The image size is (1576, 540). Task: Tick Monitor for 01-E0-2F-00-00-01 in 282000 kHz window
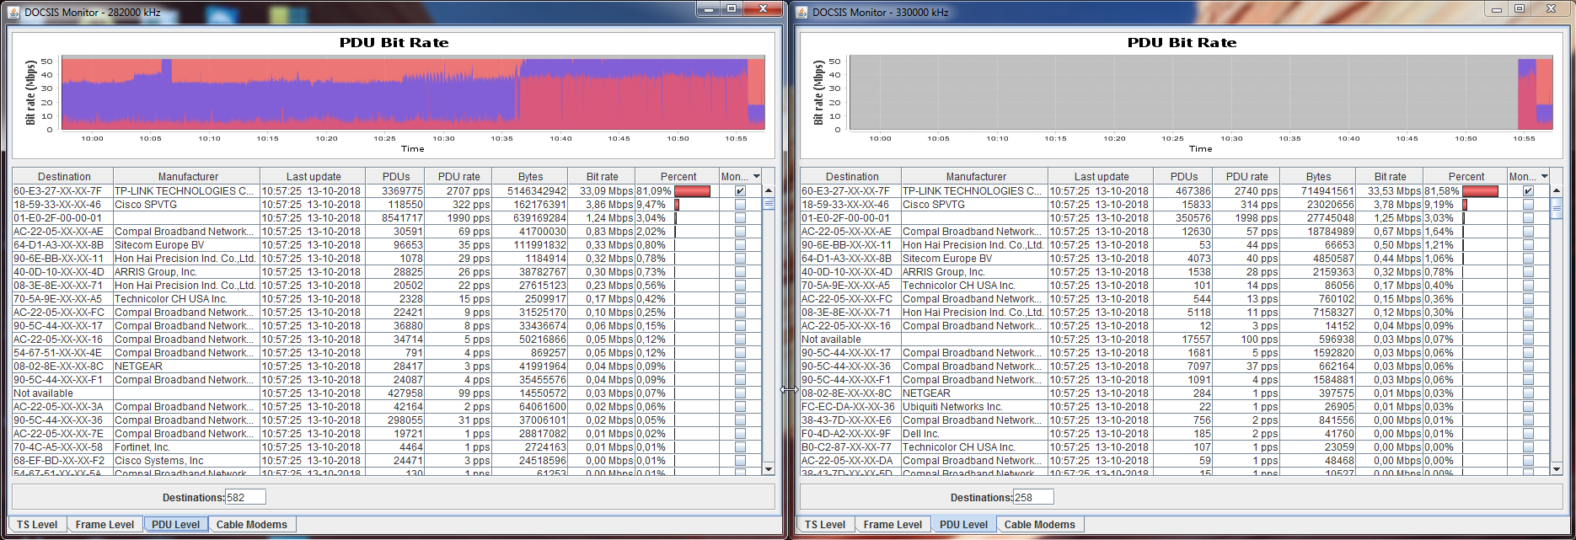[x=740, y=218]
